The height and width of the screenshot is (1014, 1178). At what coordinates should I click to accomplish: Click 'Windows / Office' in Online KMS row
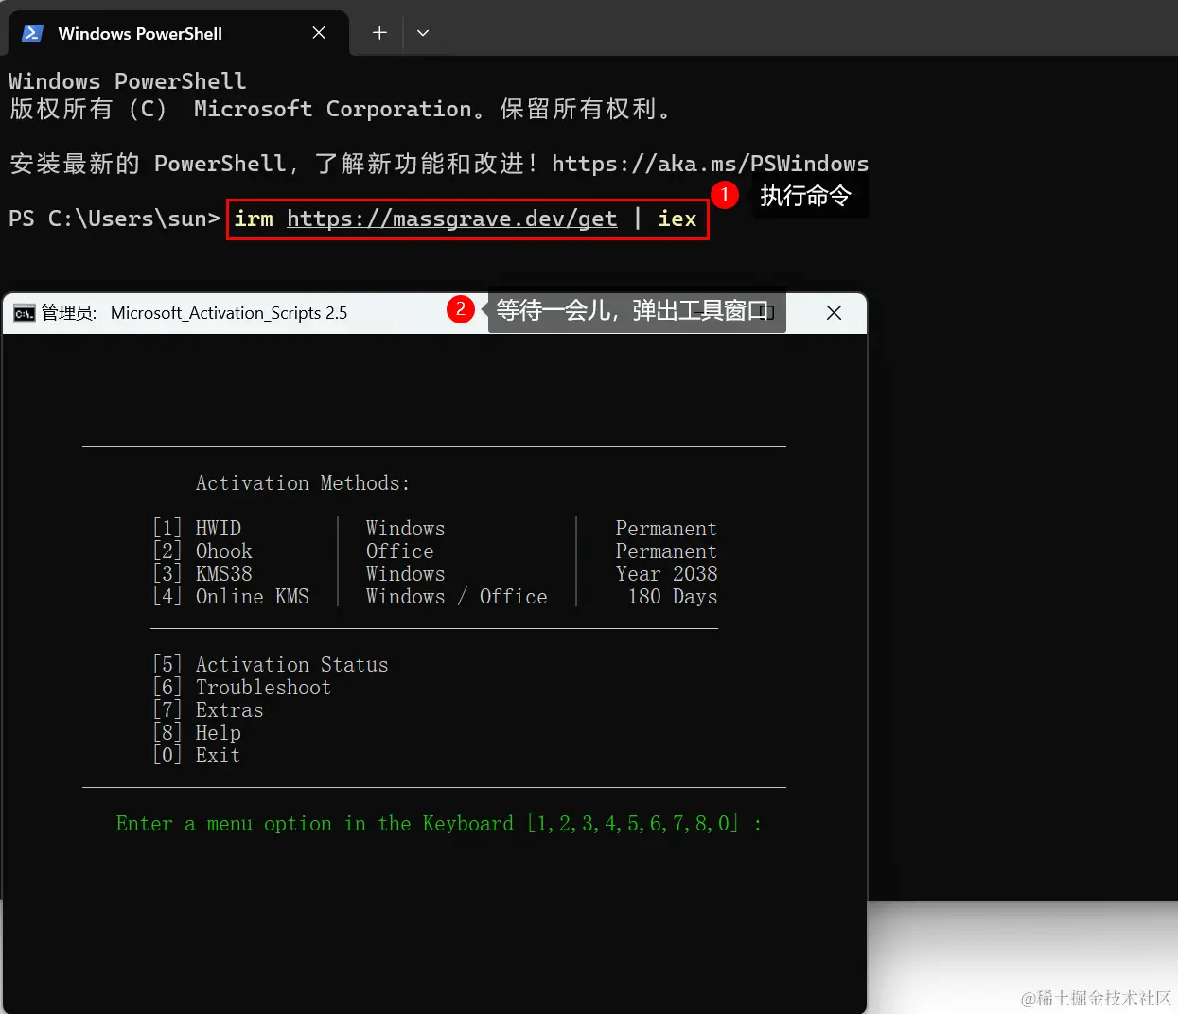click(x=456, y=596)
